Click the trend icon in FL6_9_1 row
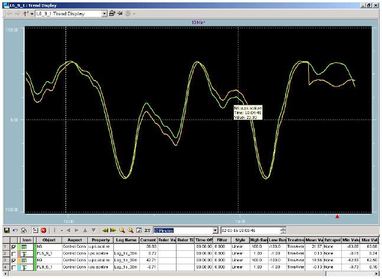Viewport: 382px width, 279px height. (x=24, y=254)
